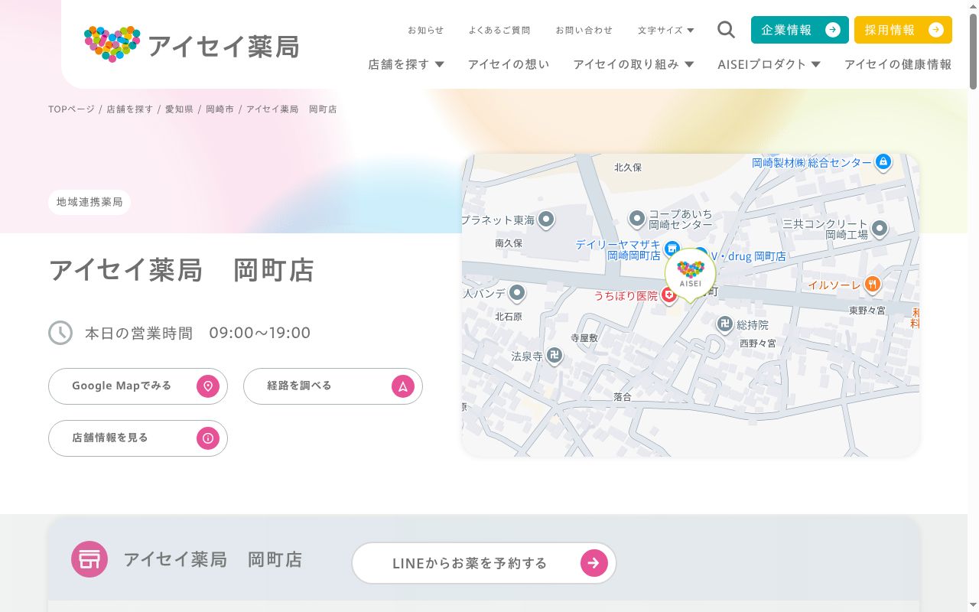Click the 岡崎製材 総合センター map icon
The width and height of the screenshot is (979, 612).
pyautogui.click(x=883, y=162)
